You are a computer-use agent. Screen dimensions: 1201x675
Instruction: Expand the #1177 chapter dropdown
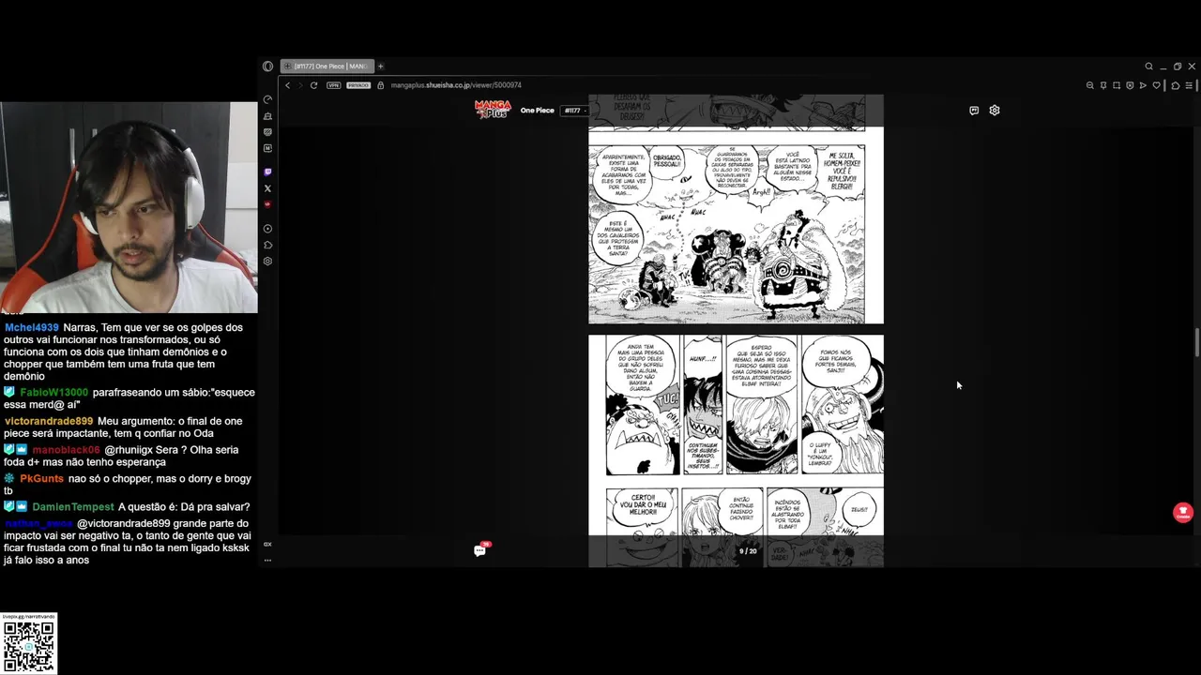tap(574, 111)
